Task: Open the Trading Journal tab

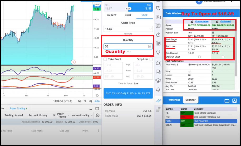Action: tap(14, 115)
